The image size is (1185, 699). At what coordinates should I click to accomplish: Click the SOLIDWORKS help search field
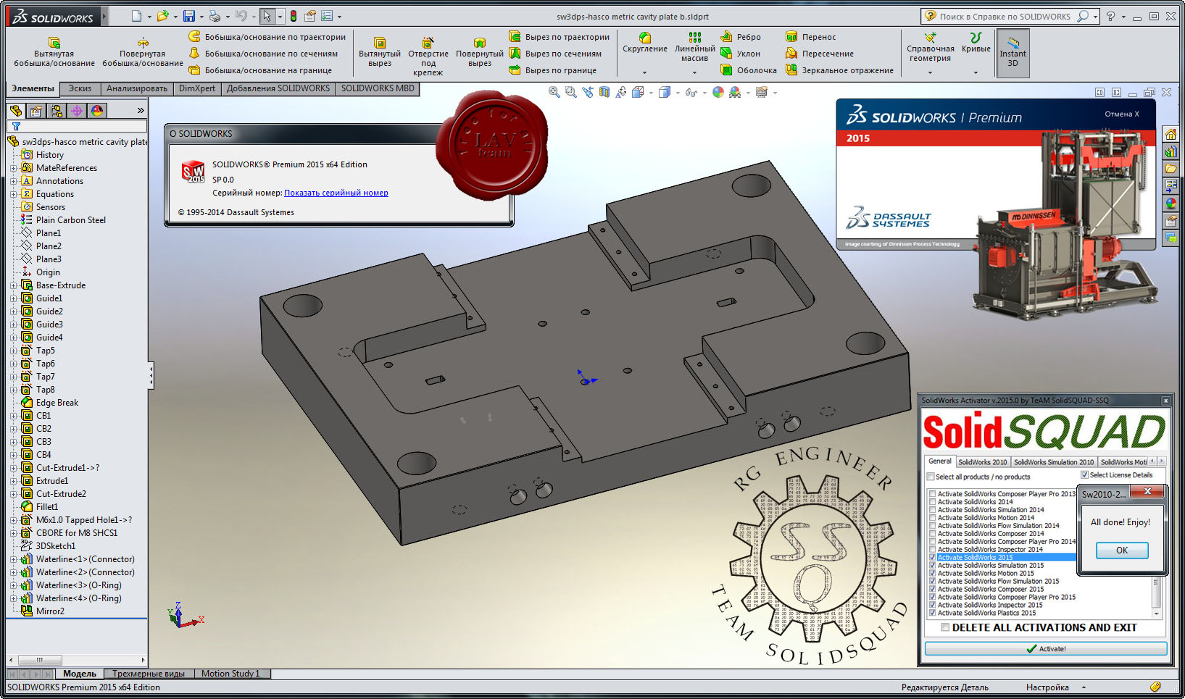1005,16
